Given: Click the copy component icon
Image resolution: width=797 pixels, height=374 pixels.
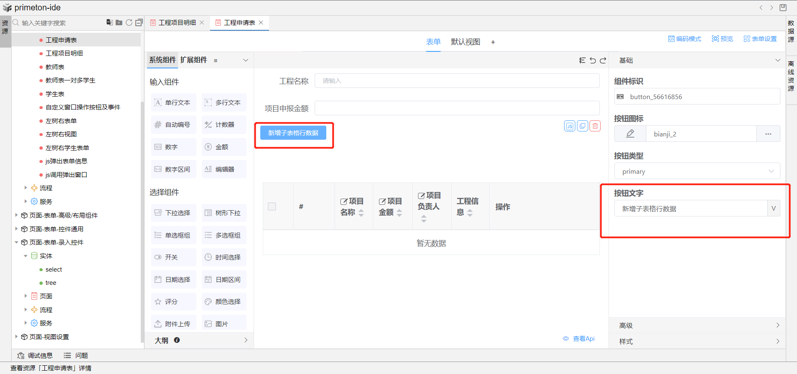Looking at the screenshot, I should (x=582, y=126).
